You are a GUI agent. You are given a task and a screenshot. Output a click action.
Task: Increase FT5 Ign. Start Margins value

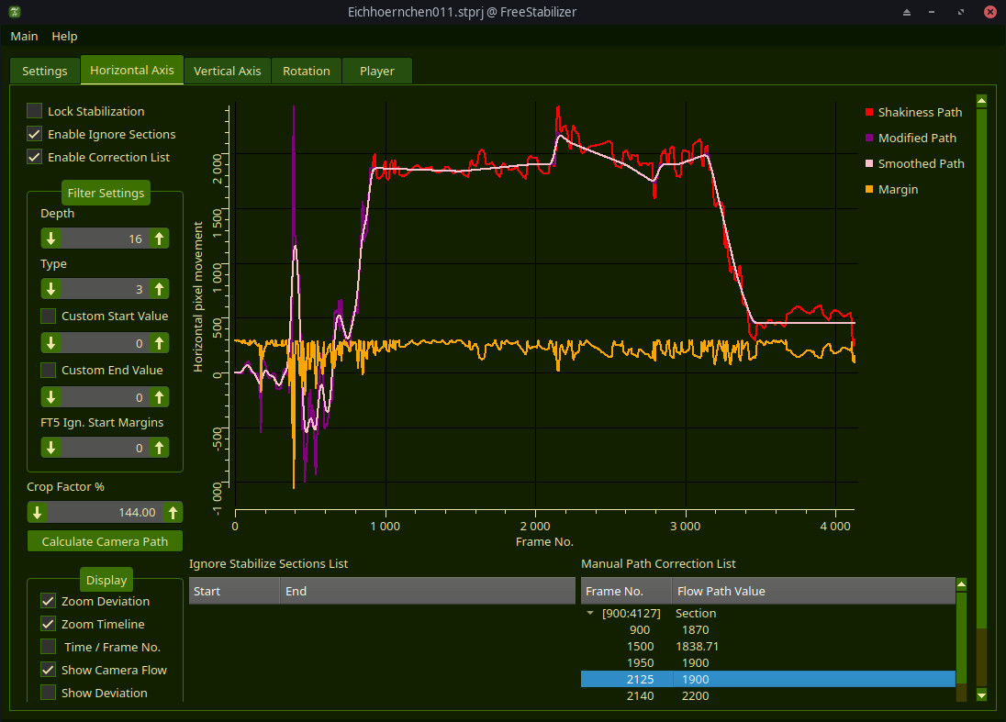(160, 448)
